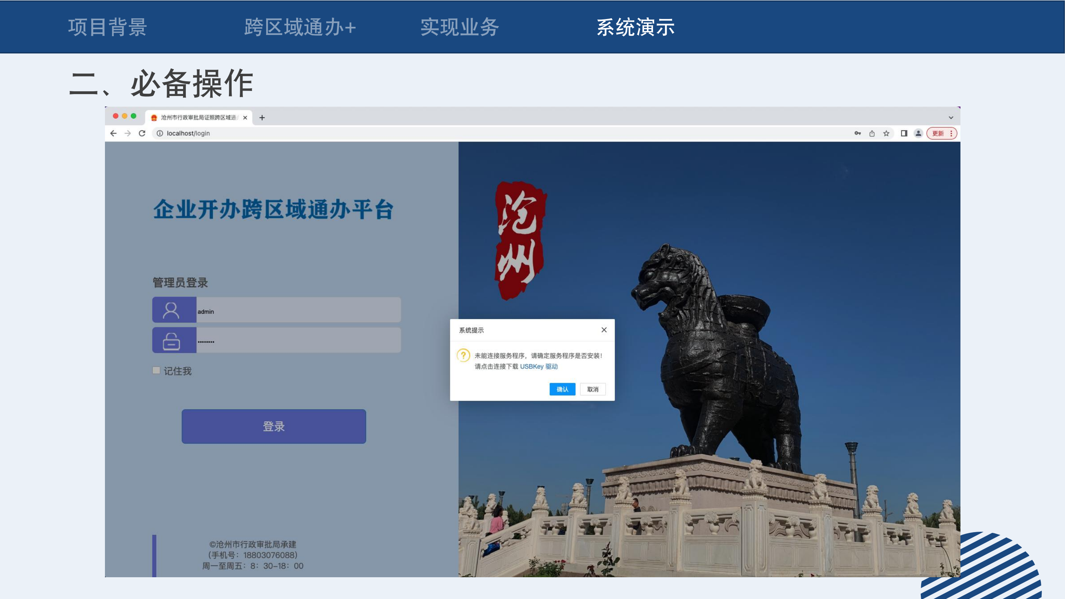Click the 确认 button in dialog

[x=562, y=389]
